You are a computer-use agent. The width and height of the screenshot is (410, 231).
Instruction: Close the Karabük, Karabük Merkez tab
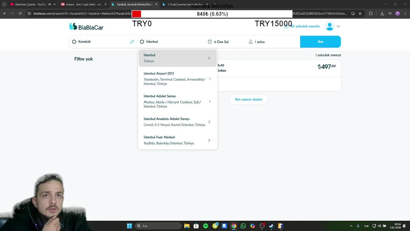156,4
